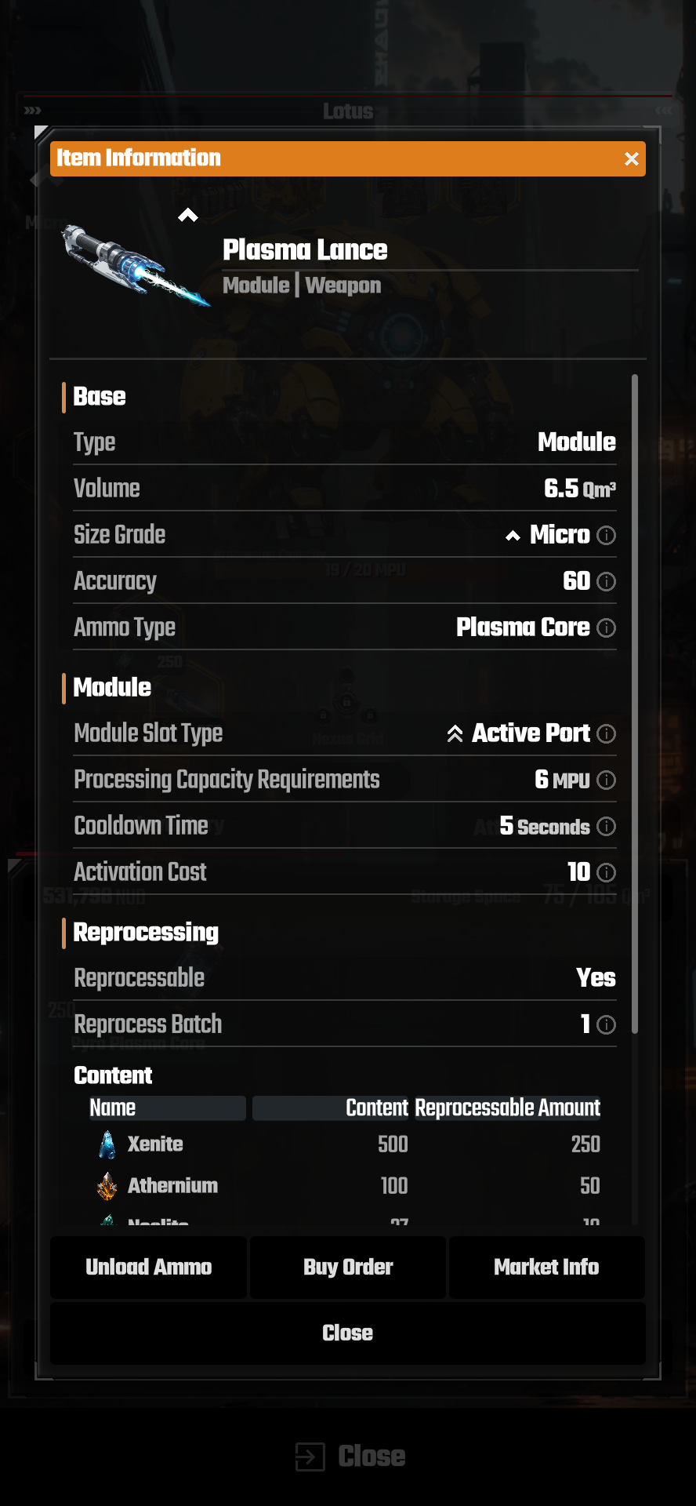The image size is (696, 1506).
Task: Click the Accuracy info icon
Action: tap(606, 581)
